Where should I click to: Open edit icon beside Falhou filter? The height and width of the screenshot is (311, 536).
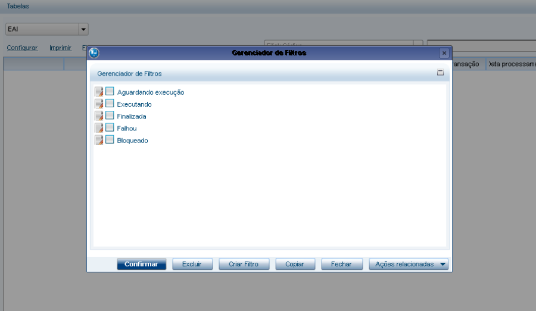[x=99, y=128]
